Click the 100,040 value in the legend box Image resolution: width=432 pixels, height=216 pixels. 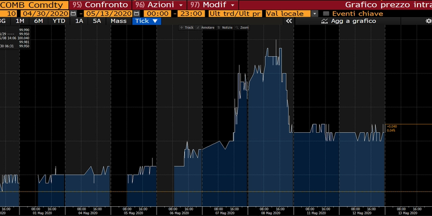pyautogui.click(x=23, y=38)
